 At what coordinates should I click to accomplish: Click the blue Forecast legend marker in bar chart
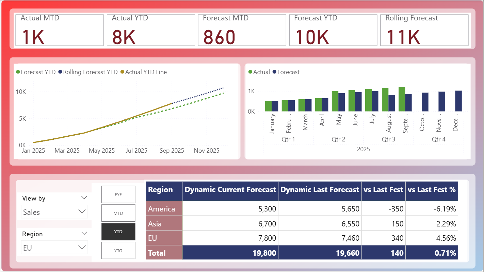click(274, 72)
